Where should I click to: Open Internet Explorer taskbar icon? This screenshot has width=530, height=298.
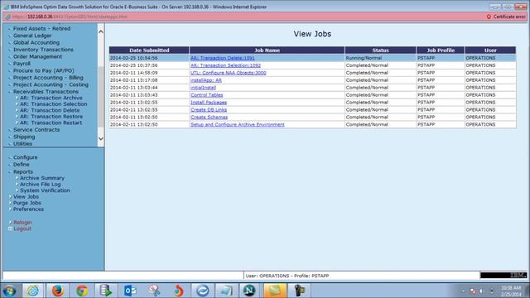point(33,291)
